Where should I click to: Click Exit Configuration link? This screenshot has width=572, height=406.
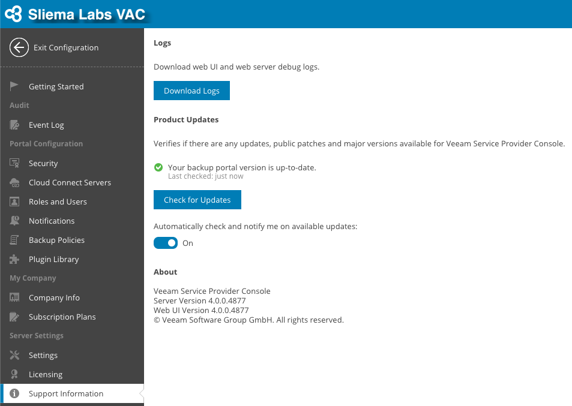(66, 48)
